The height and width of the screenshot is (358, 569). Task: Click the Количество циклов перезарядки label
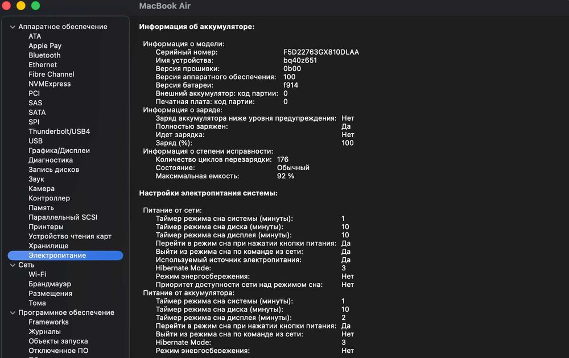[x=214, y=159]
